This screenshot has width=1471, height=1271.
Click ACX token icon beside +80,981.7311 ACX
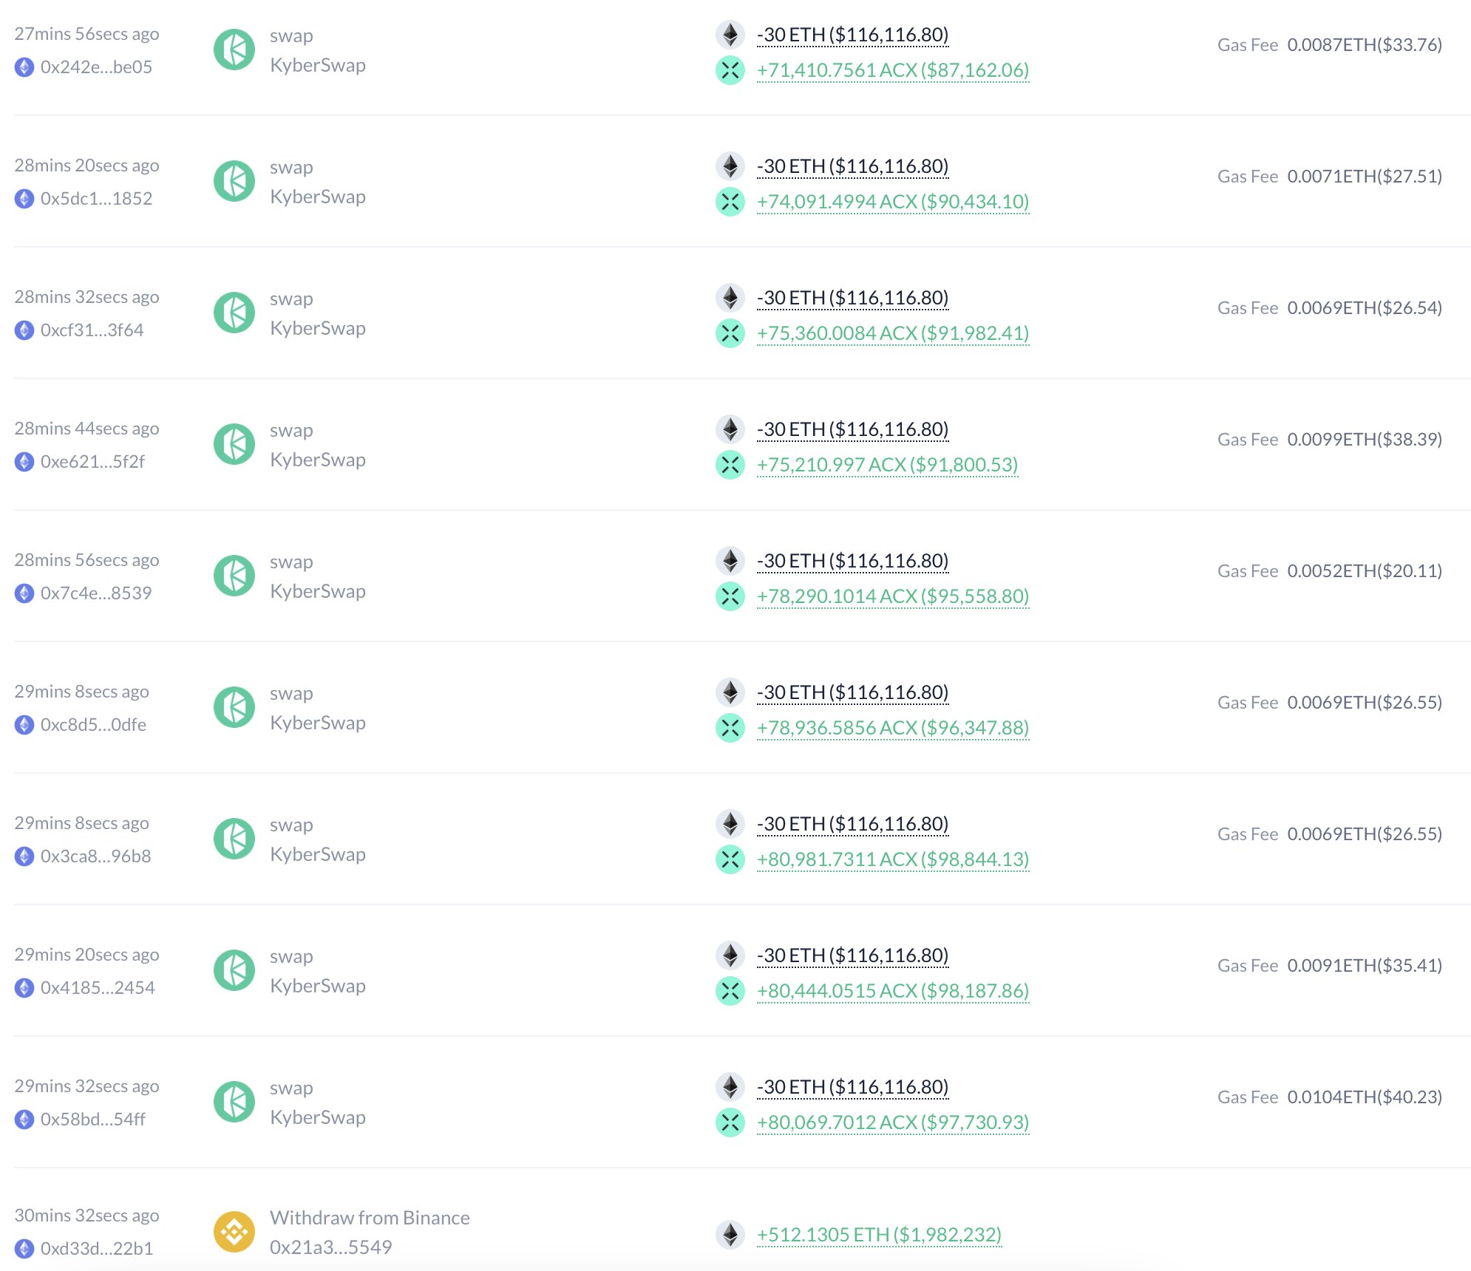tap(730, 859)
